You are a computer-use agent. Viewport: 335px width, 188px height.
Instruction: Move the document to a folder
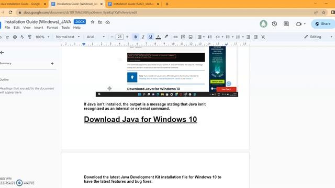point(100,22)
